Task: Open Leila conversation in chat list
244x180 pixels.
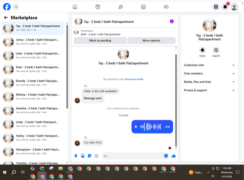Action: click(33, 56)
